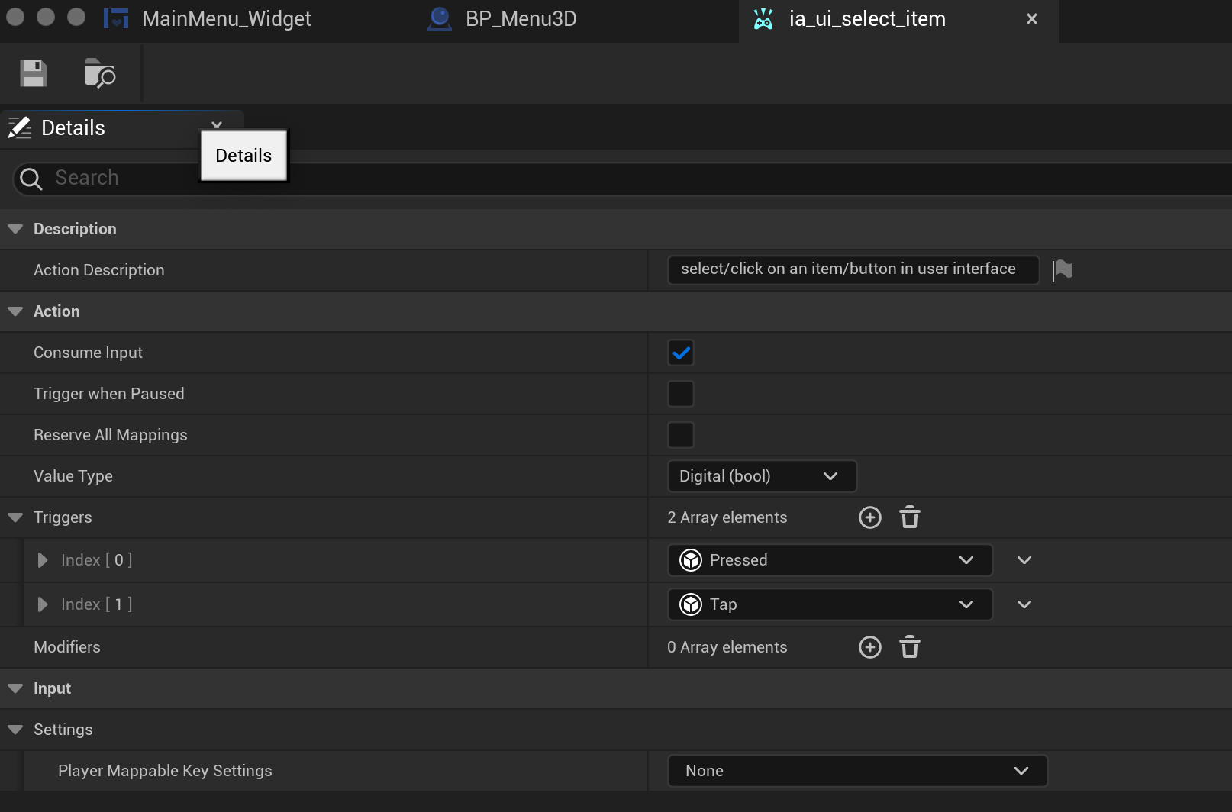Empty the Modifiers array with trash icon
Viewport: 1232px width, 812px height.
(x=910, y=647)
